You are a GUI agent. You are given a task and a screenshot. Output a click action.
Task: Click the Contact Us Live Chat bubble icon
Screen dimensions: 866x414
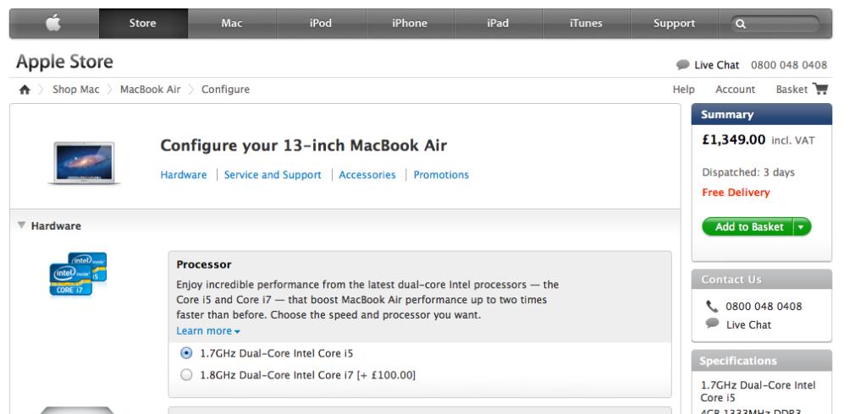[x=713, y=324]
